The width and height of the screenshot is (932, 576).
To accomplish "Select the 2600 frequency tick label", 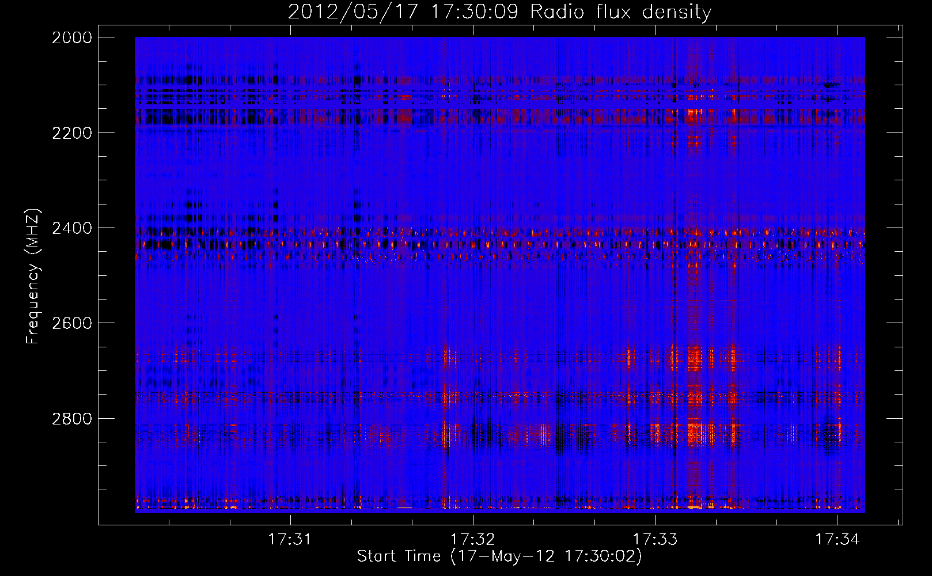I will [72, 323].
